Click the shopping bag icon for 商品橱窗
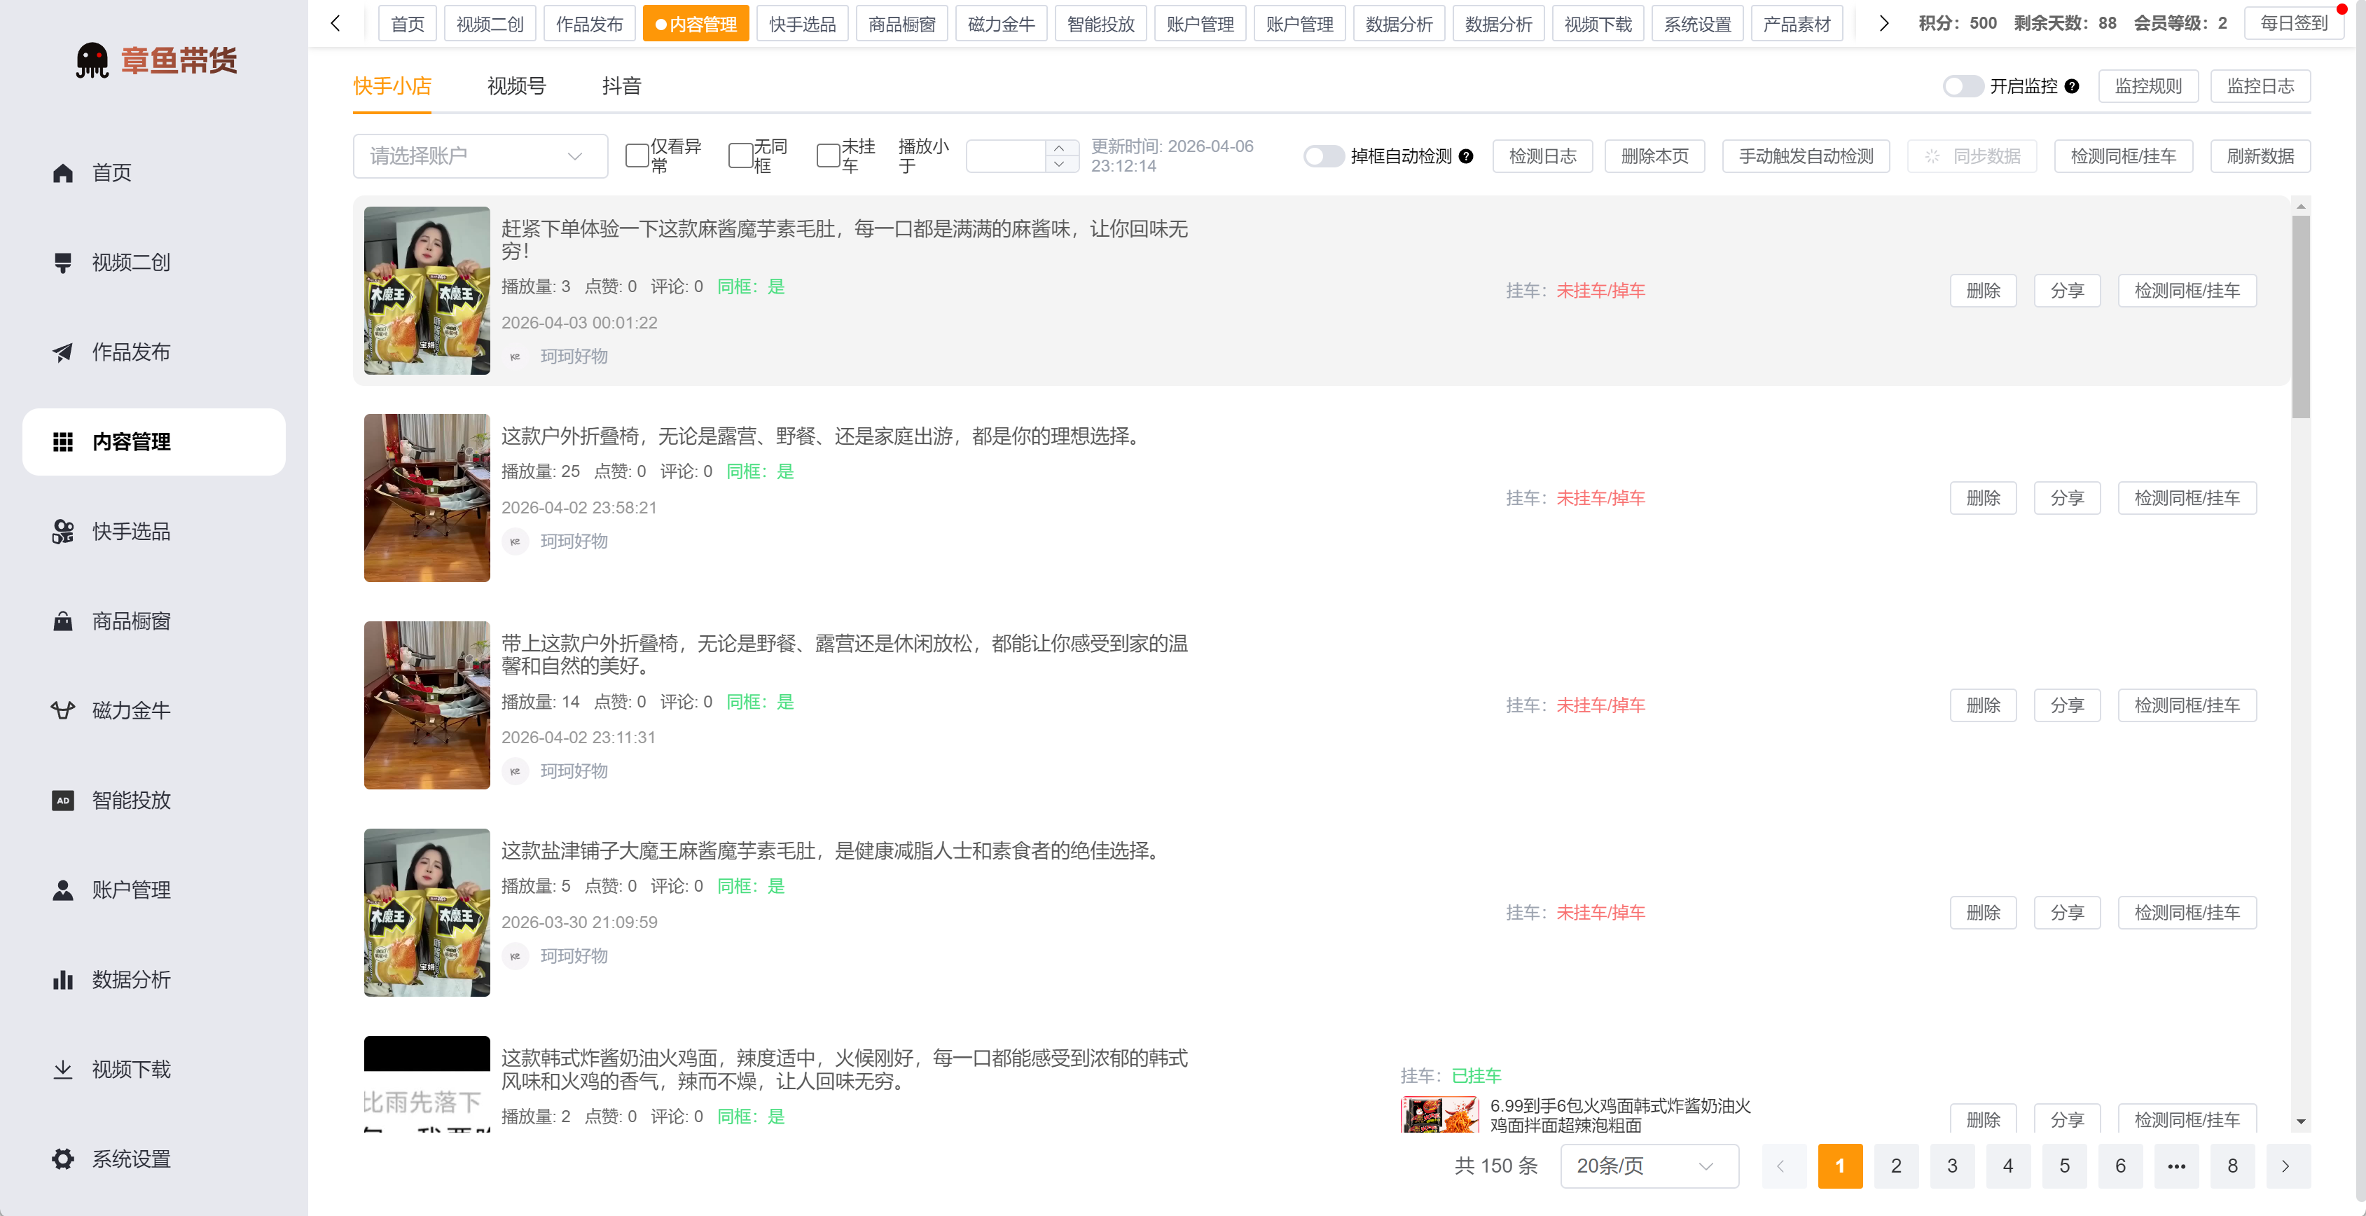The image size is (2366, 1216). click(x=62, y=621)
